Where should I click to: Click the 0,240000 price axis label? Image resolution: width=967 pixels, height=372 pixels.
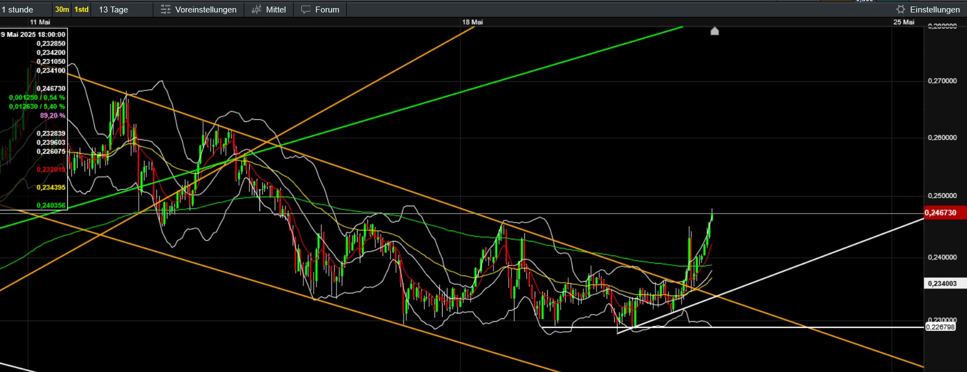point(942,258)
